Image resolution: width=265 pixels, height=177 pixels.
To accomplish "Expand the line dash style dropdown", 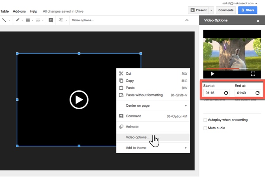I will point(40,20).
